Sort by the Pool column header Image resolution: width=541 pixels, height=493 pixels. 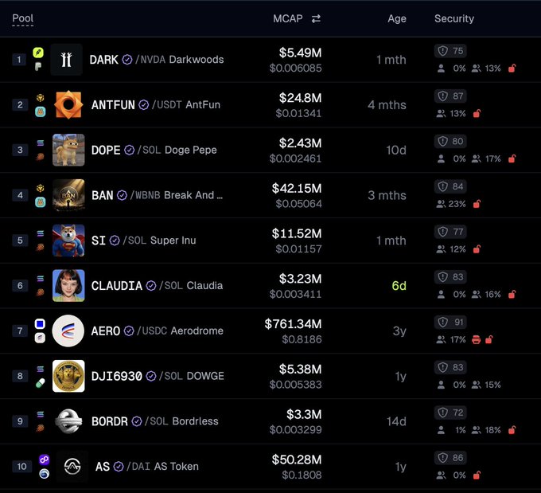pyautogui.click(x=23, y=18)
